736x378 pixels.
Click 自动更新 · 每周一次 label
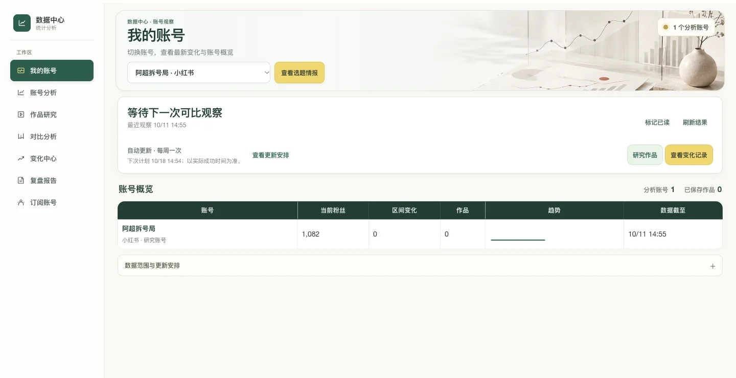pyautogui.click(x=154, y=151)
